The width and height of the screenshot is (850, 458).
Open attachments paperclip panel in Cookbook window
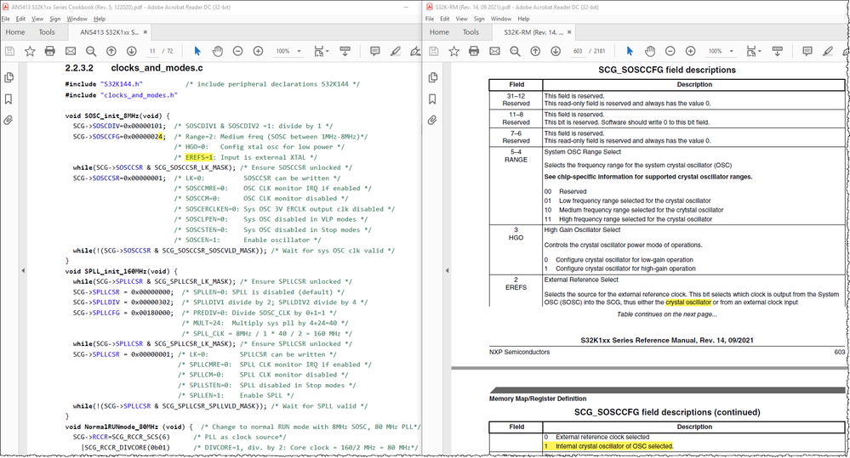click(x=9, y=120)
